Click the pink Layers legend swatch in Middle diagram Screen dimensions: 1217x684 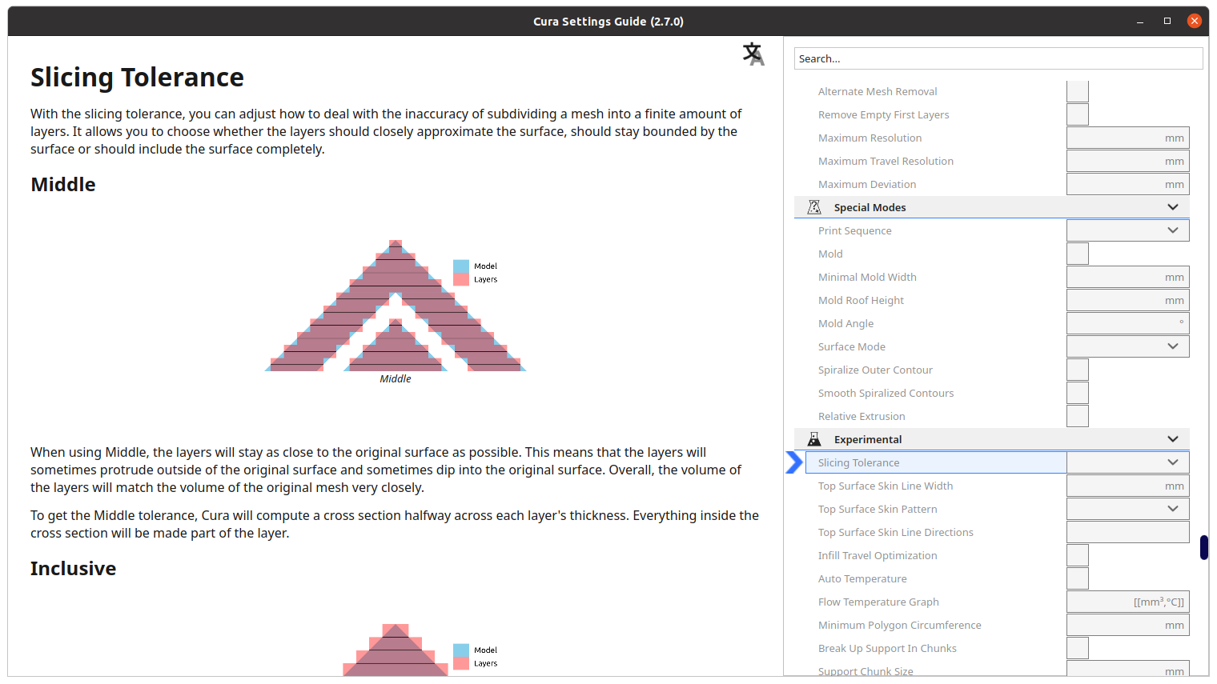[461, 279]
